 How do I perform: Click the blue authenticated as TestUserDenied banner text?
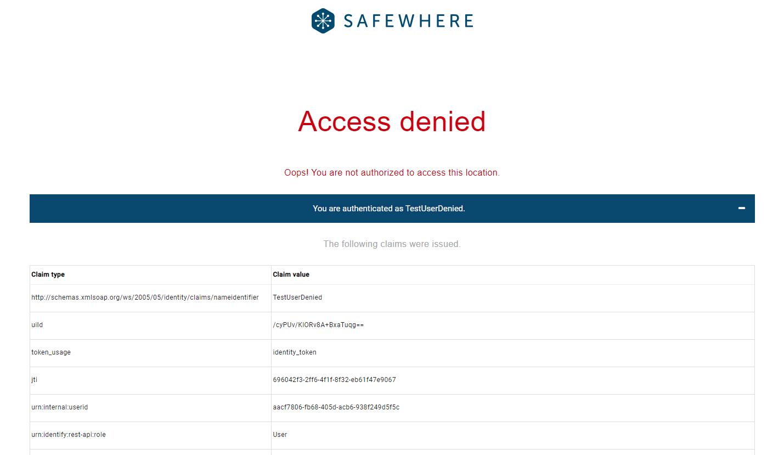point(388,209)
